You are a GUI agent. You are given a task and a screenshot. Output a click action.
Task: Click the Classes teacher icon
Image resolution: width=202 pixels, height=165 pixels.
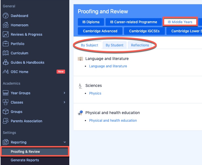click(x=6, y=102)
